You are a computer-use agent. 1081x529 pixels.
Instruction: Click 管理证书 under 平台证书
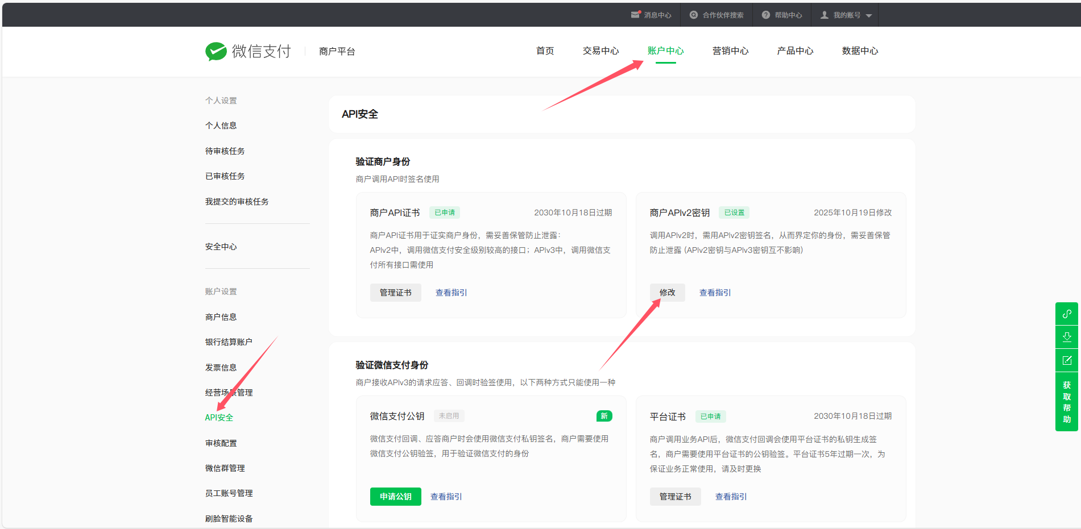pos(675,497)
